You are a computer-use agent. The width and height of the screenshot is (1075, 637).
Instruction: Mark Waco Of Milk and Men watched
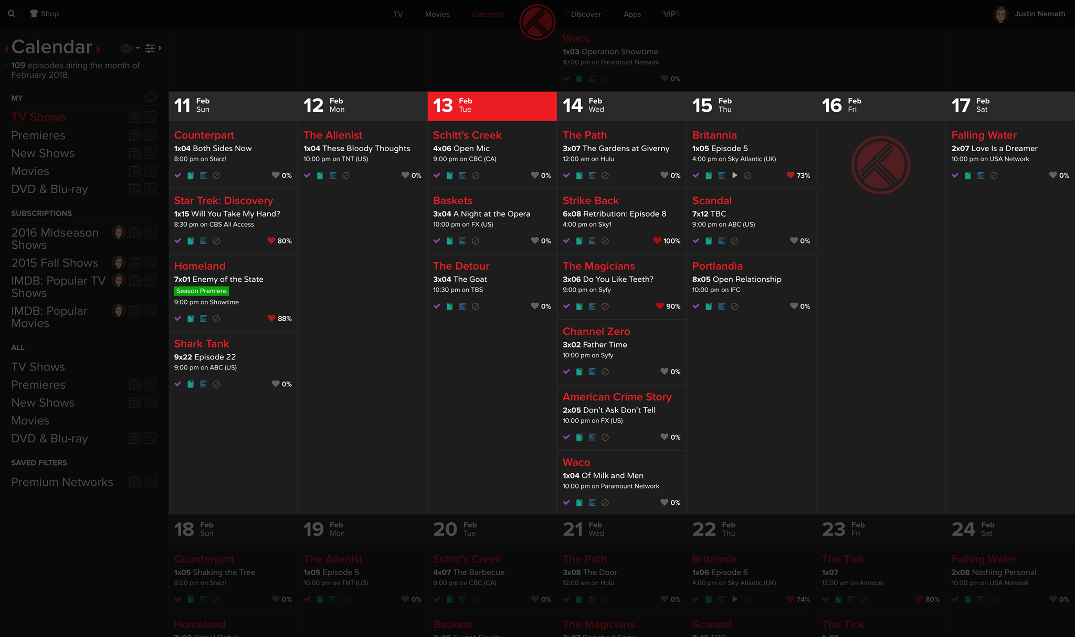pyautogui.click(x=566, y=502)
